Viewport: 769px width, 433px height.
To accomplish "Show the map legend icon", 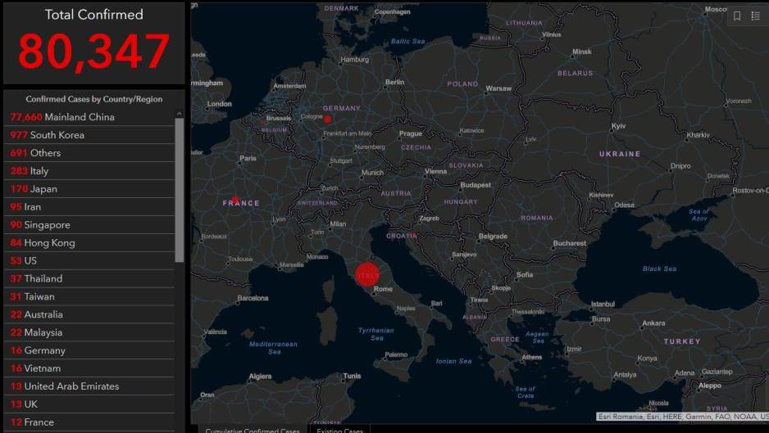I will point(755,16).
